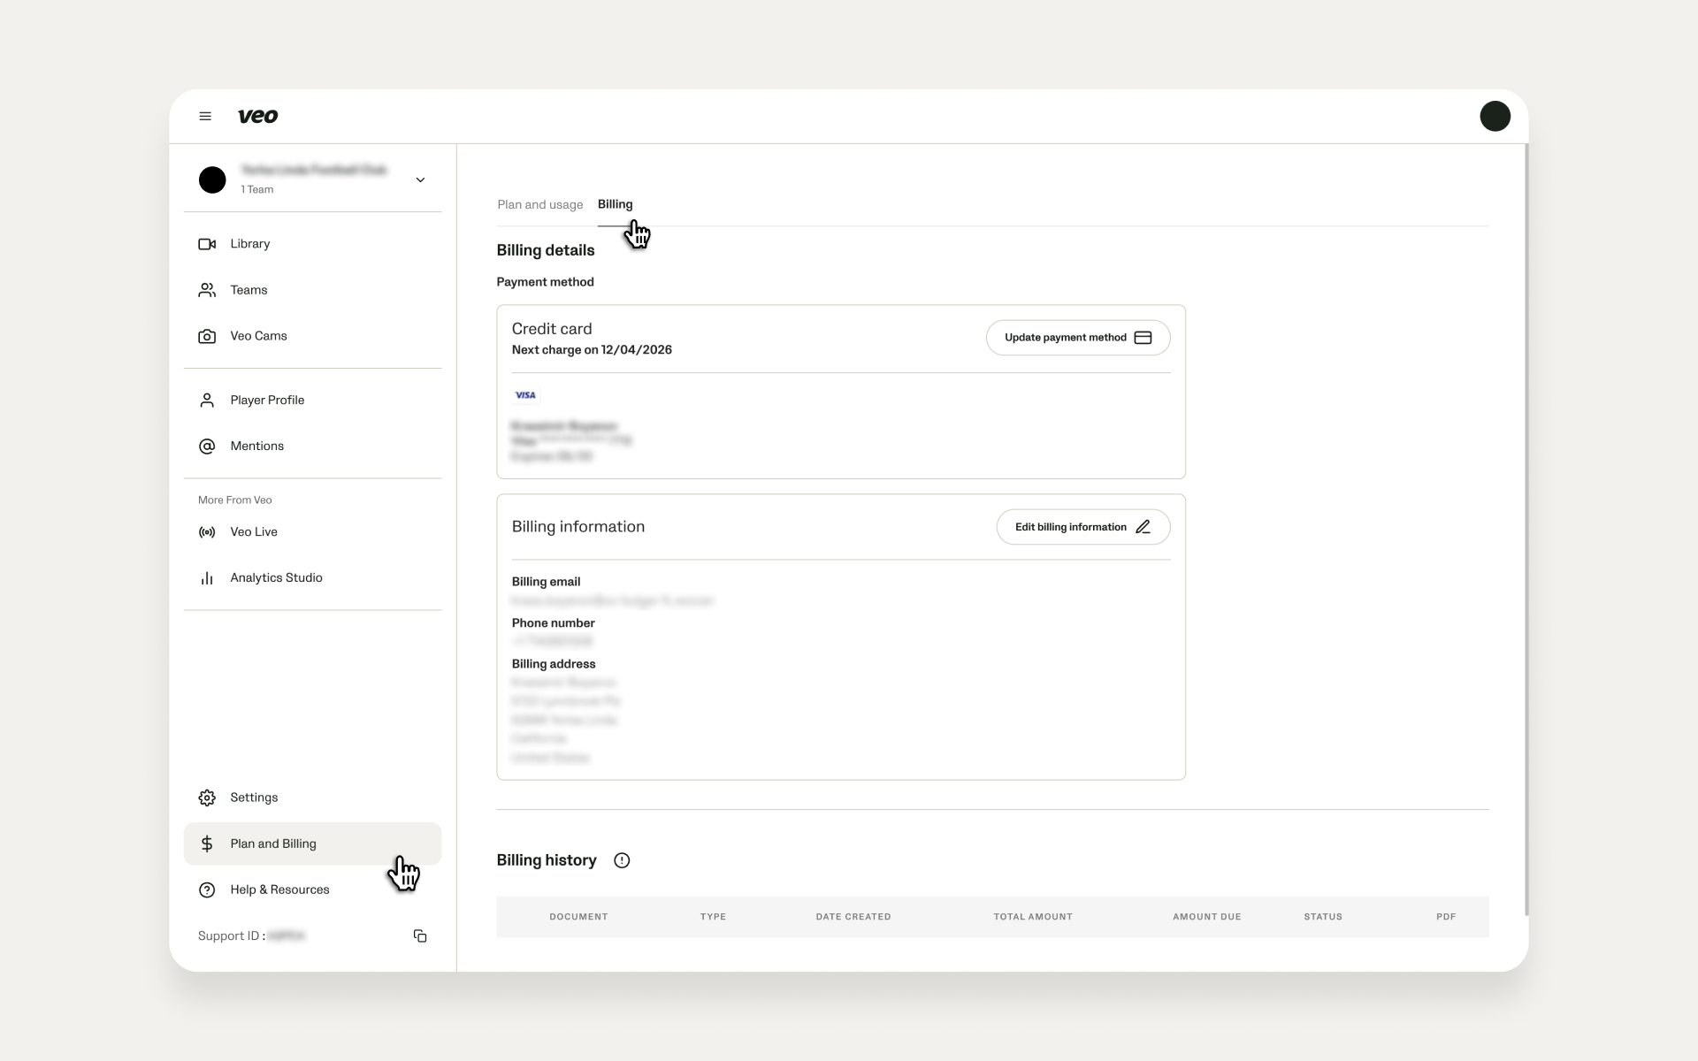This screenshot has width=1698, height=1061.
Task: Click Update payment method button
Action: pos(1077,338)
